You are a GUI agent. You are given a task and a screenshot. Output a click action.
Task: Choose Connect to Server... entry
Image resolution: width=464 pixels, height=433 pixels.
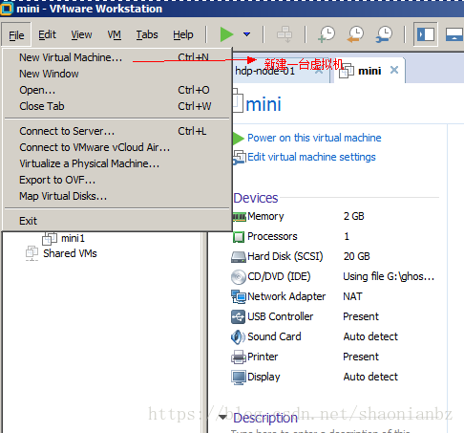coord(117,131)
